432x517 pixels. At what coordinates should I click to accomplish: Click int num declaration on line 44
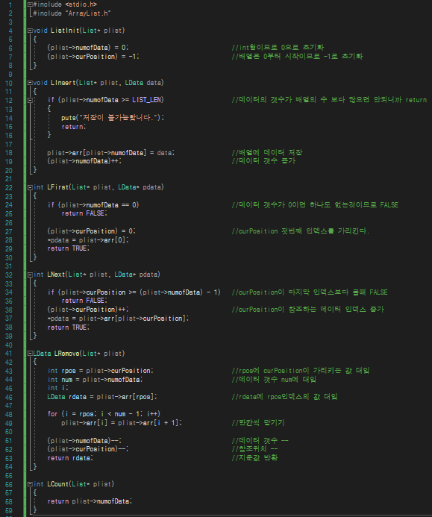pyautogui.click(x=95, y=380)
